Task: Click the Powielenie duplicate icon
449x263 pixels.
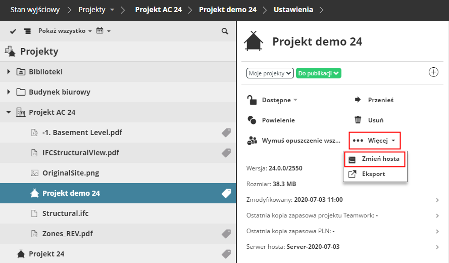Action: point(252,120)
